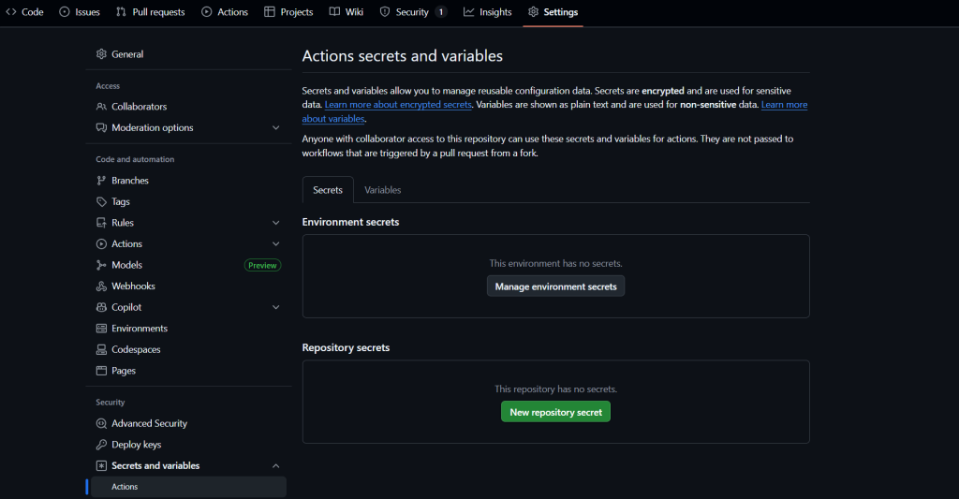Click the Codespaces icon

(x=101, y=349)
